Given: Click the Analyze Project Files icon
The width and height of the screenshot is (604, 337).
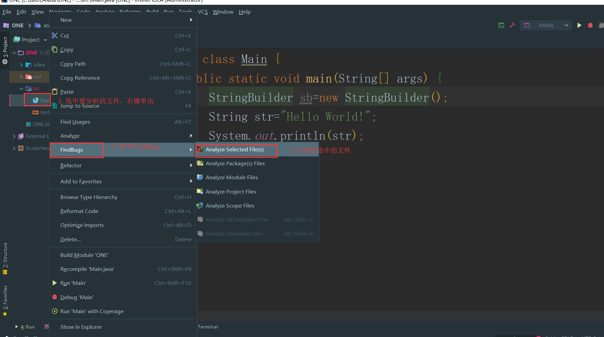Looking at the screenshot, I should pos(200,192).
